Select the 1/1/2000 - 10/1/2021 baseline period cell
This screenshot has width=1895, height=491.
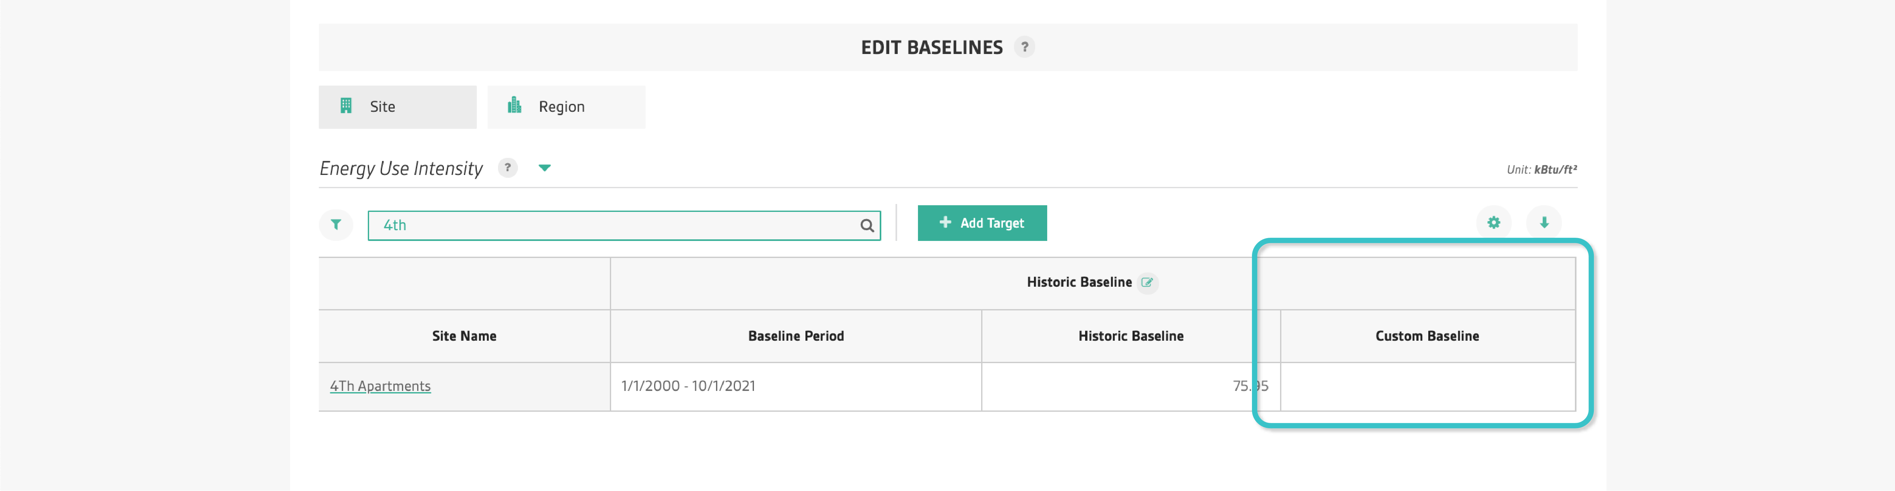point(796,386)
